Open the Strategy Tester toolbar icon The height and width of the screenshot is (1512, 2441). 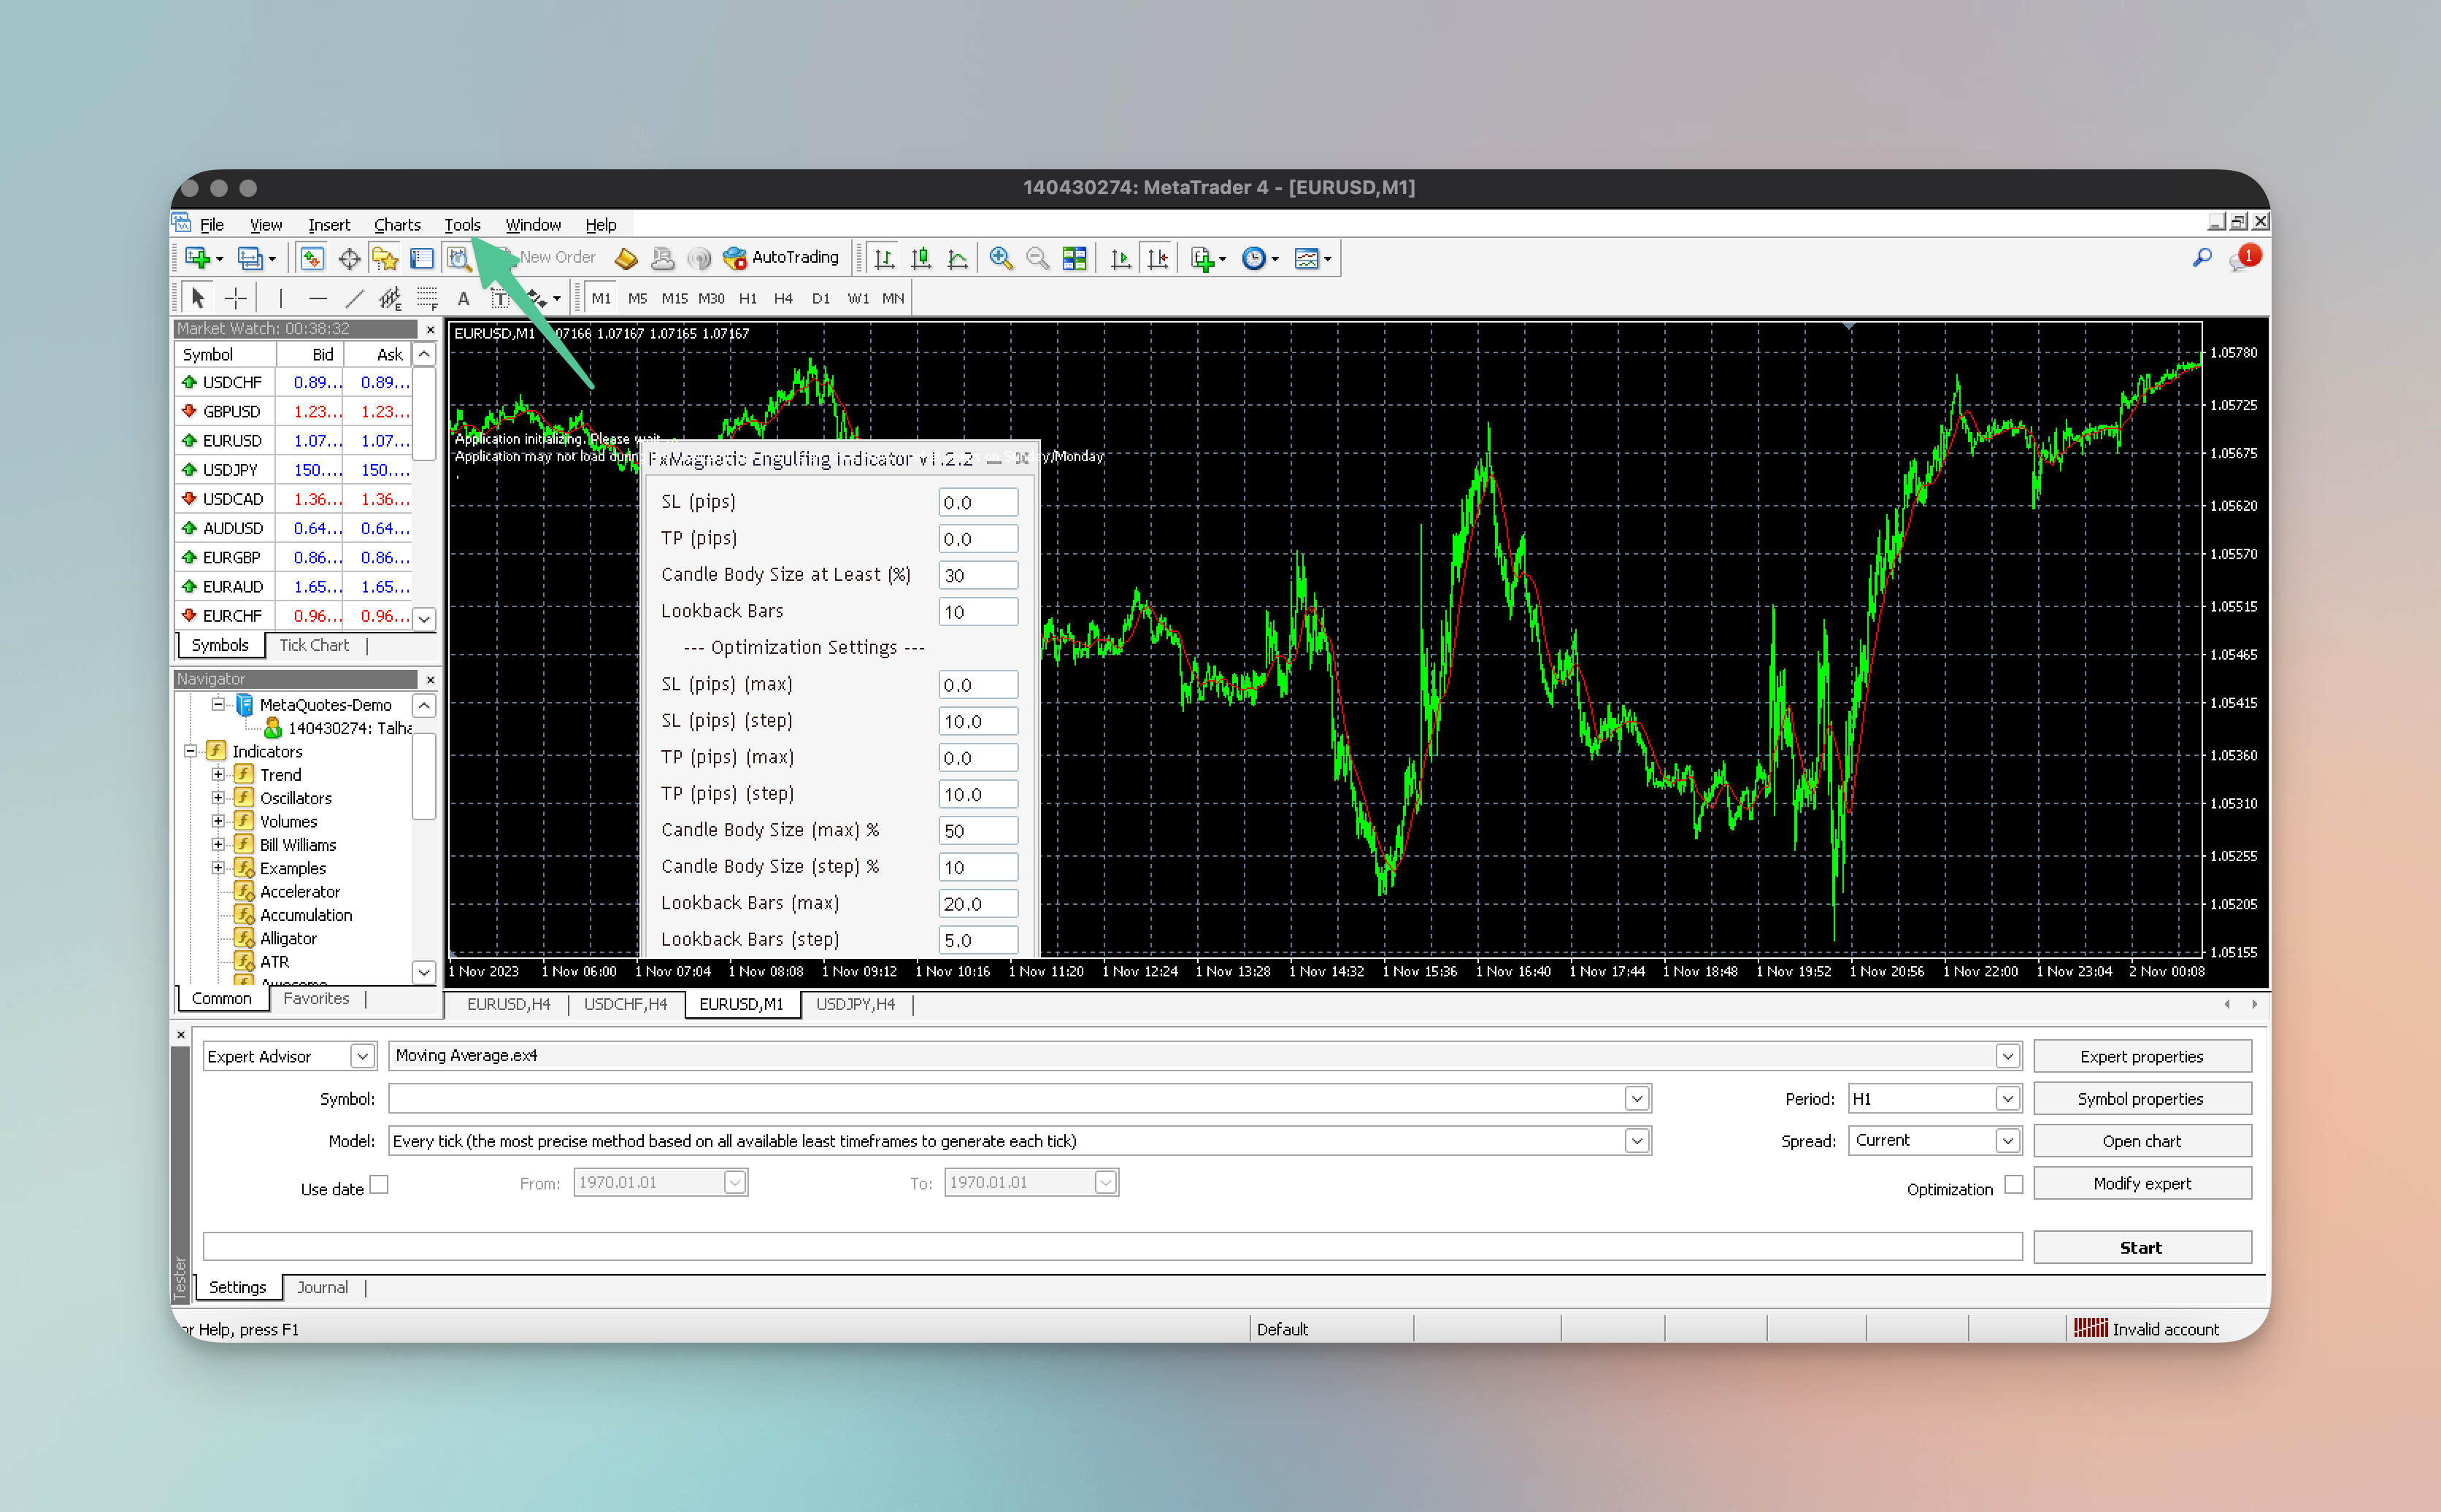[x=458, y=258]
